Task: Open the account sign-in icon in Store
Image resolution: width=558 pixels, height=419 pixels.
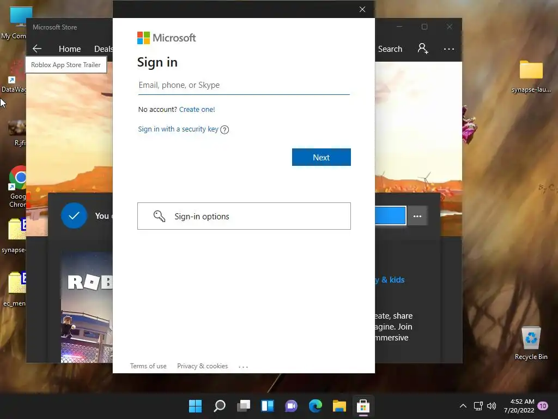Action: point(423,49)
